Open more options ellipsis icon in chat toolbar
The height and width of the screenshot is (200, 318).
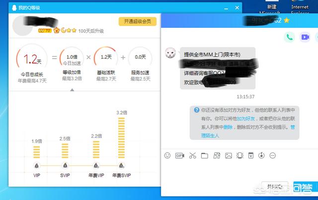click(273, 155)
